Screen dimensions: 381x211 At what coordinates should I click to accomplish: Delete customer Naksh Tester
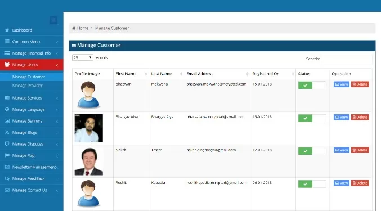coord(360,150)
